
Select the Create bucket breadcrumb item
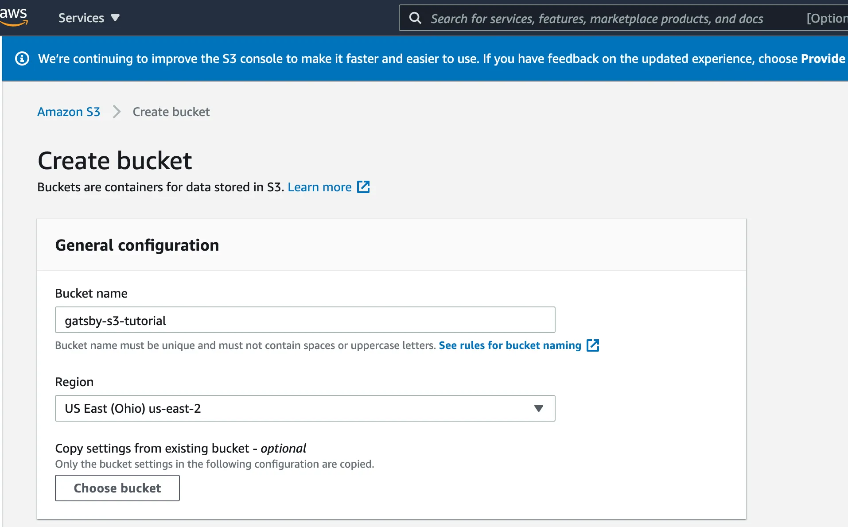click(171, 112)
